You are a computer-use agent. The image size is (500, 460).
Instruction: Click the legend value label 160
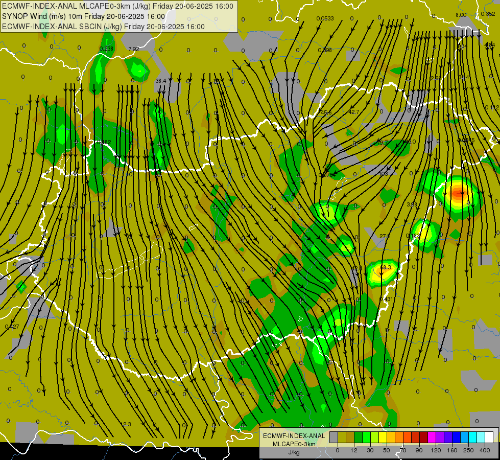click(x=452, y=450)
